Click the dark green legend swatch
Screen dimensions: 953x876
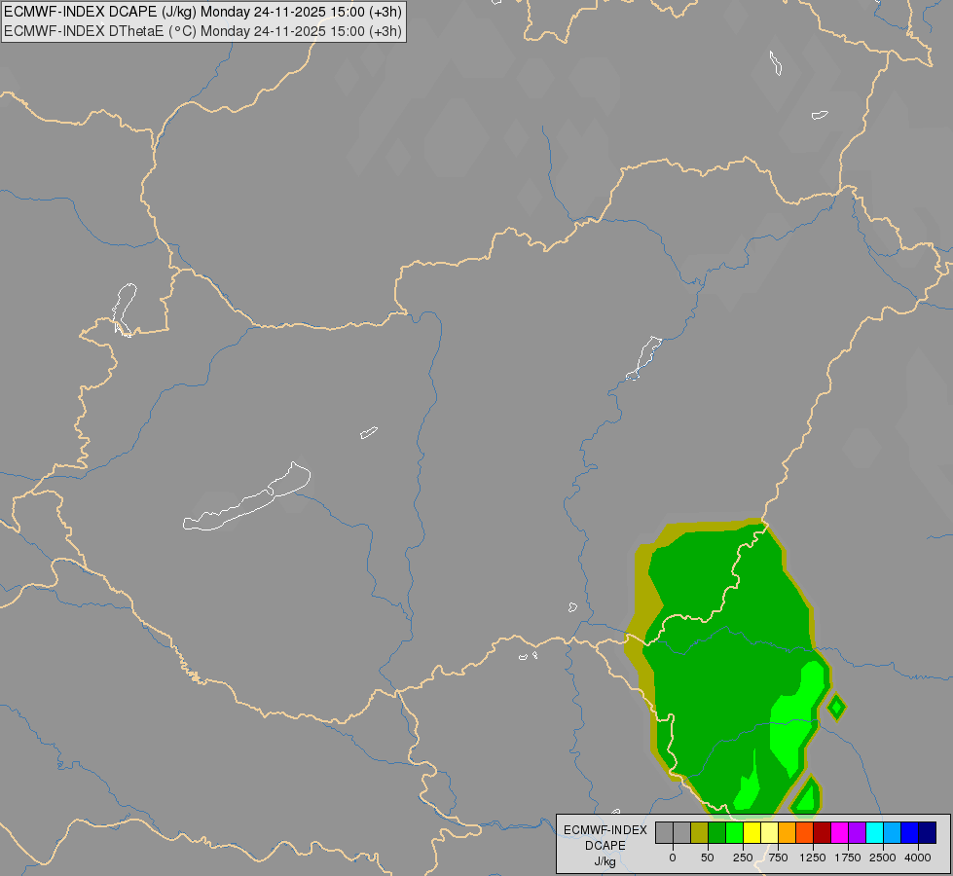(x=716, y=832)
